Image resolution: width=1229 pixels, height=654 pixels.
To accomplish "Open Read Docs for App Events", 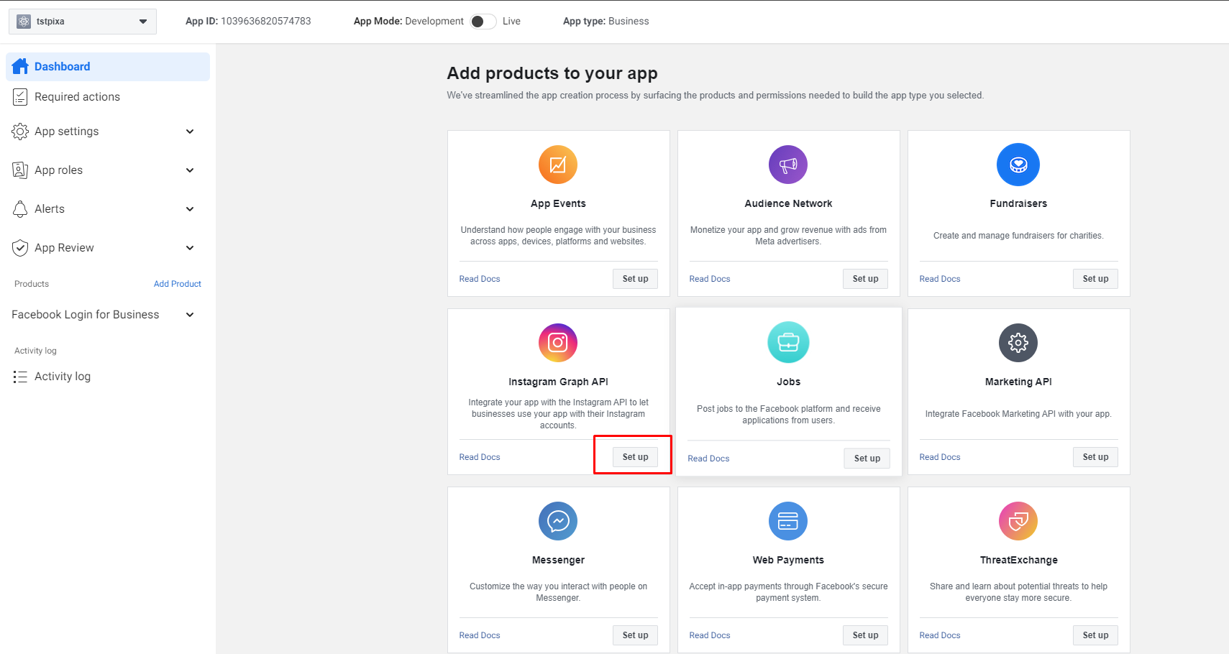I will click(x=480, y=279).
